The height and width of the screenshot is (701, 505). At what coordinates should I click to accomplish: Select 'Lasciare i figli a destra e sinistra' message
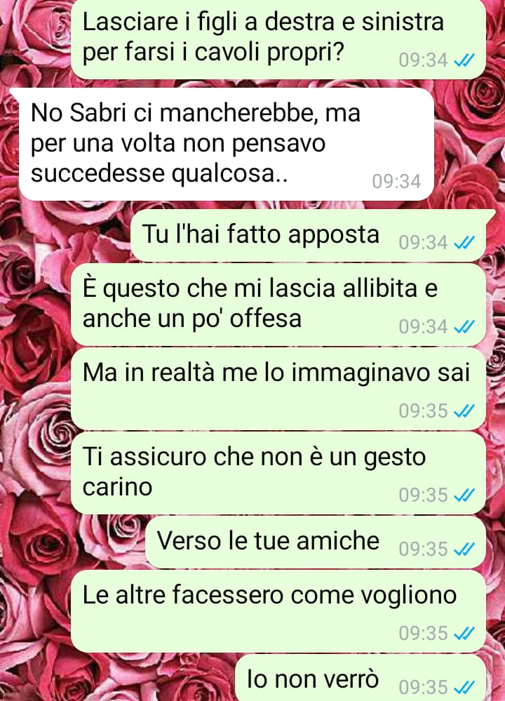pyautogui.click(x=278, y=39)
